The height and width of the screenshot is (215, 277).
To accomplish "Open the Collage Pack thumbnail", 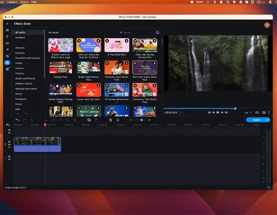I will click(x=61, y=68).
